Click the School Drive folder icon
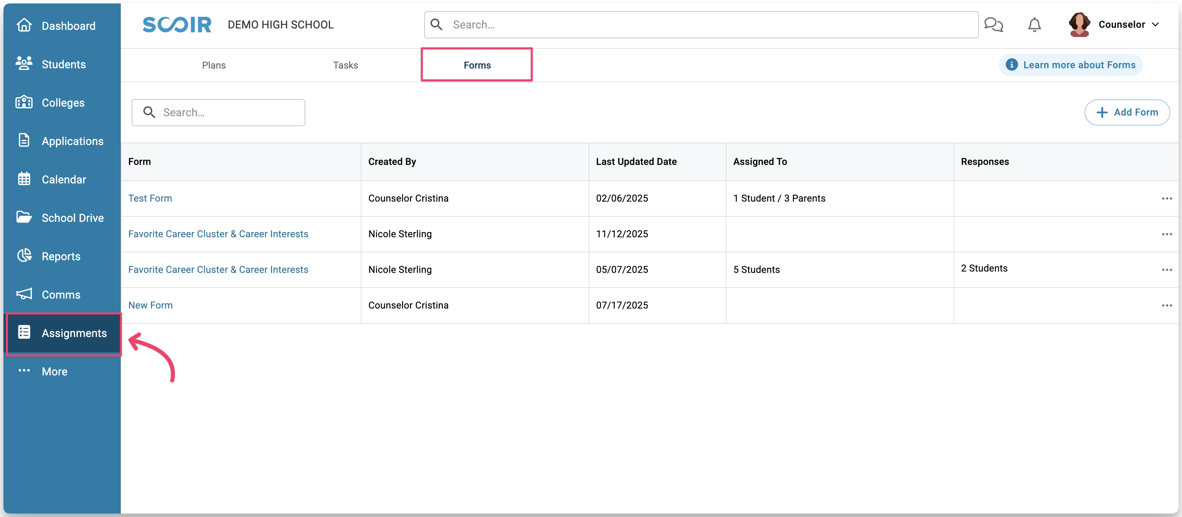This screenshot has height=517, width=1182. tap(24, 217)
